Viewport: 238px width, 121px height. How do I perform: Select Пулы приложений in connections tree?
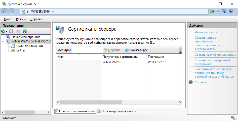pos(29,46)
